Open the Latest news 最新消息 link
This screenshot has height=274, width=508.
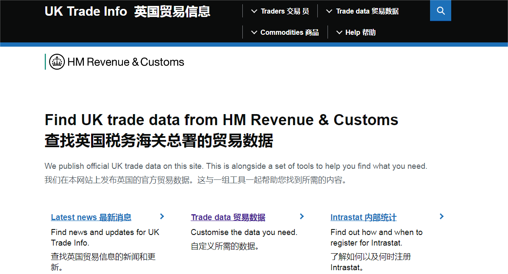point(91,217)
